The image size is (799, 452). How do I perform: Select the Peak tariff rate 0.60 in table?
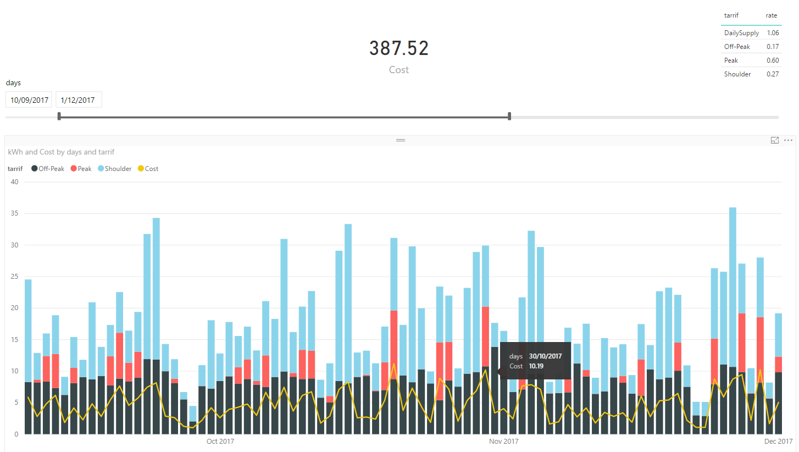pyautogui.click(x=773, y=60)
